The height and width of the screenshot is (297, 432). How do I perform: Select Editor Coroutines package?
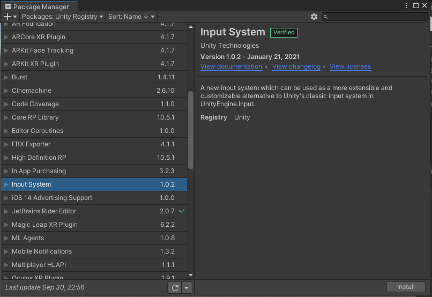tap(94, 131)
